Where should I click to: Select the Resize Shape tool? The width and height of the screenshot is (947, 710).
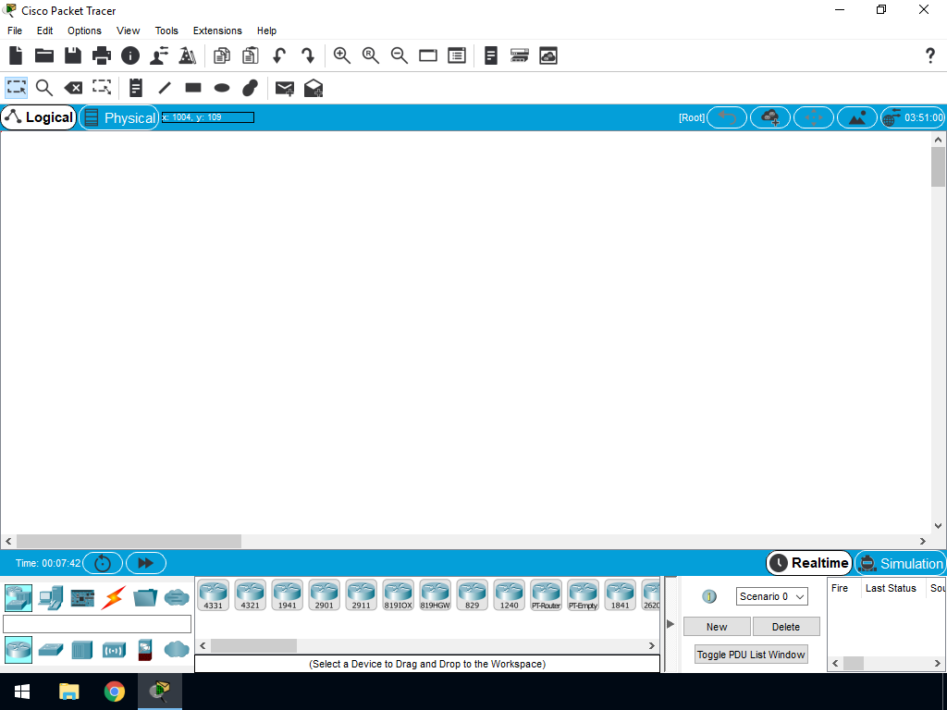tap(102, 88)
